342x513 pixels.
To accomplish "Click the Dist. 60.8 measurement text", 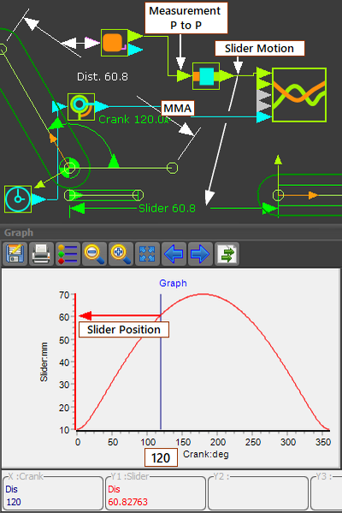I will click(x=103, y=76).
